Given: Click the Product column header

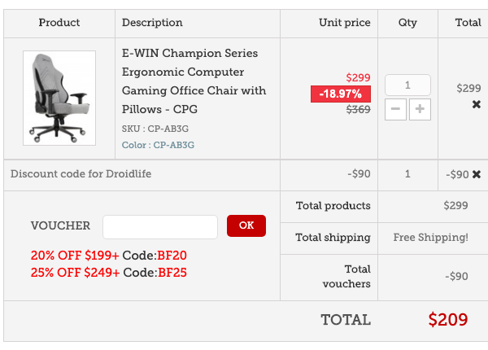Looking at the screenshot, I should [x=59, y=23].
